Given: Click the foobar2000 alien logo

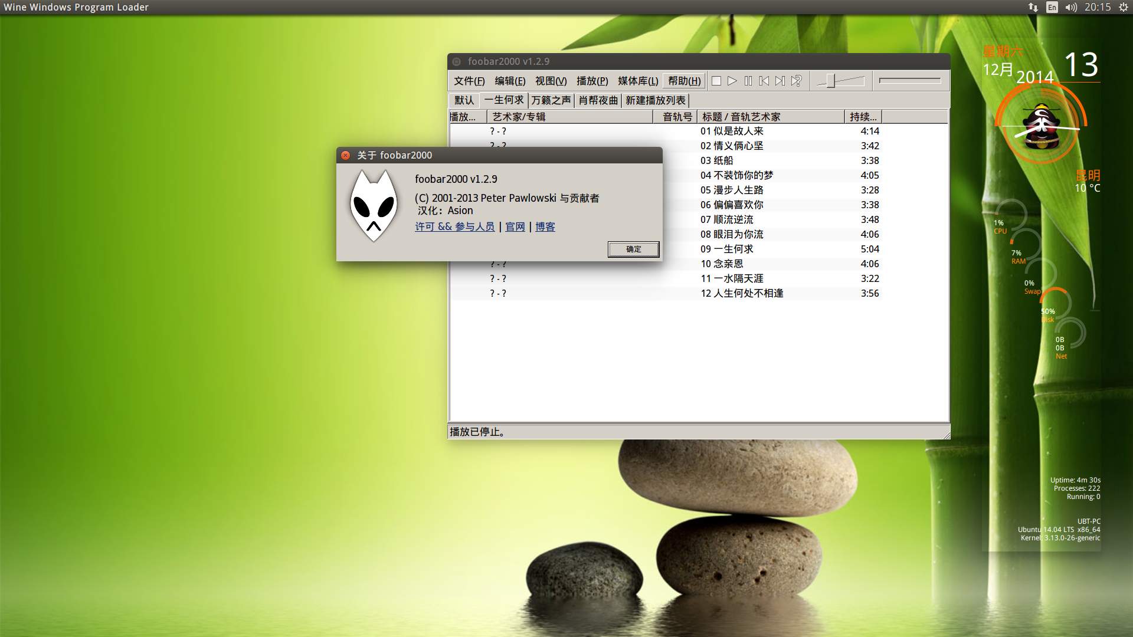Looking at the screenshot, I should (374, 206).
